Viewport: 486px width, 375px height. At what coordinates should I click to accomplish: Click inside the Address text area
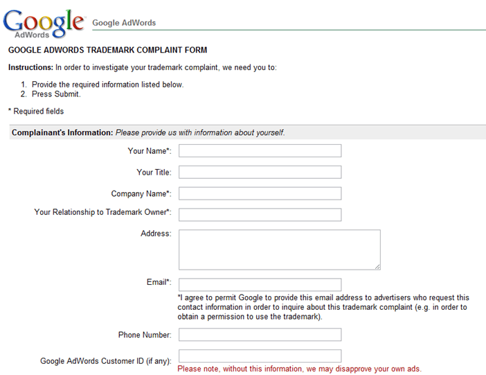coord(280,250)
